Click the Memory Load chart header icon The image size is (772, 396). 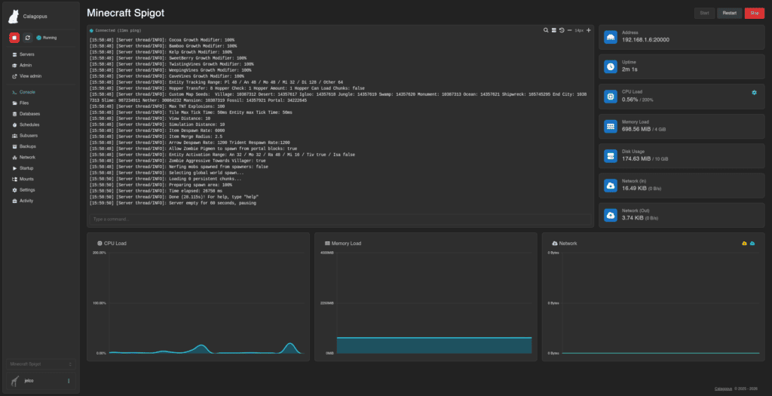click(327, 244)
